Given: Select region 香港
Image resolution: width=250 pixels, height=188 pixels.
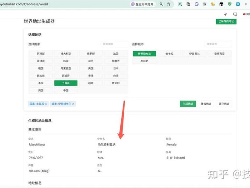Looking at the screenshot, I should tap(91, 76).
